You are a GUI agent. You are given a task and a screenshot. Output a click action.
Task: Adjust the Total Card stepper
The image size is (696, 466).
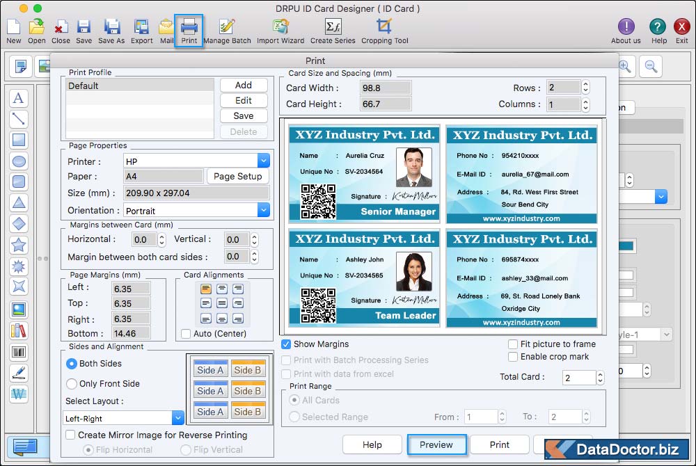click(600, 378)
